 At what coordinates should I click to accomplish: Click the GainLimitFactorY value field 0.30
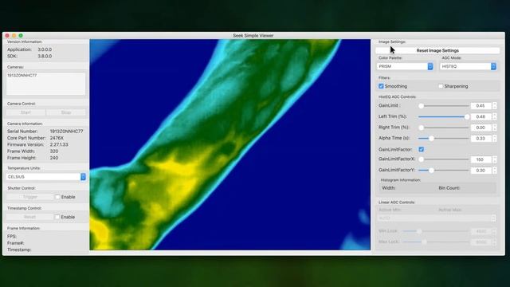[481, 170]
